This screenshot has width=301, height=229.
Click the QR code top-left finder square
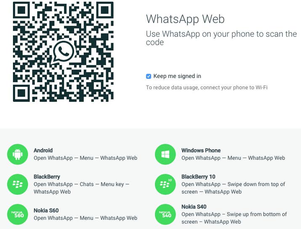click(x=21, y=10)
